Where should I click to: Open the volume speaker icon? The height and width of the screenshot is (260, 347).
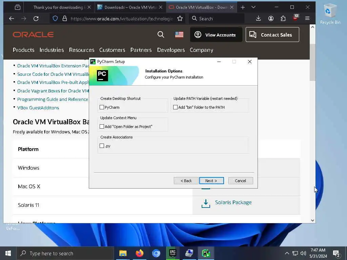click(x=303, y=253)
